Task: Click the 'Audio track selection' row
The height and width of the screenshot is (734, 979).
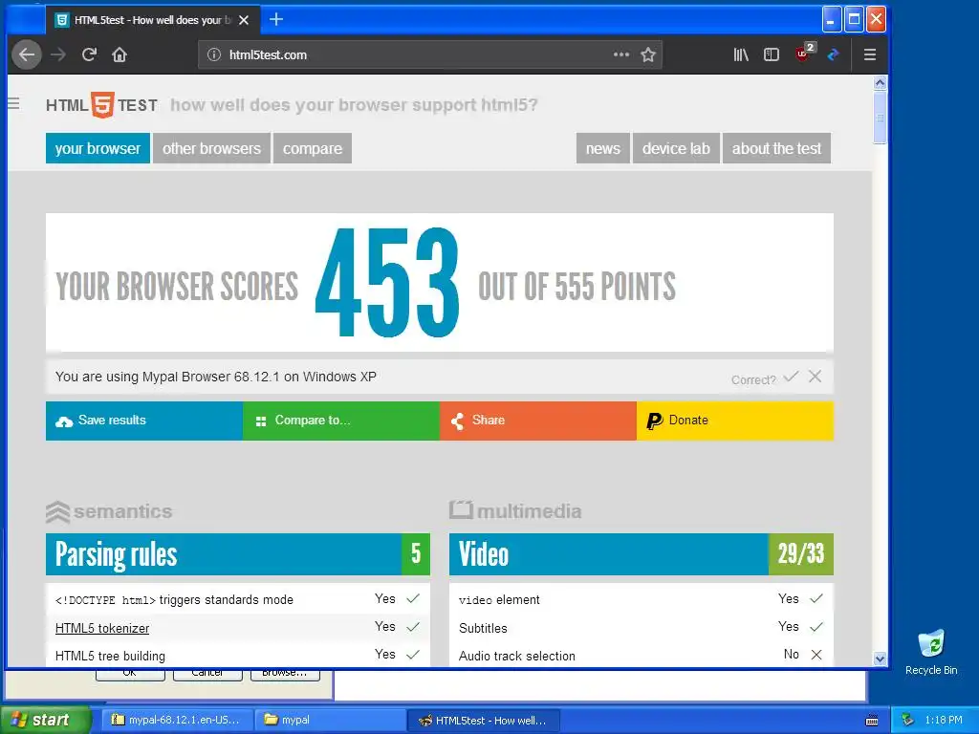Action: (642, 655)
